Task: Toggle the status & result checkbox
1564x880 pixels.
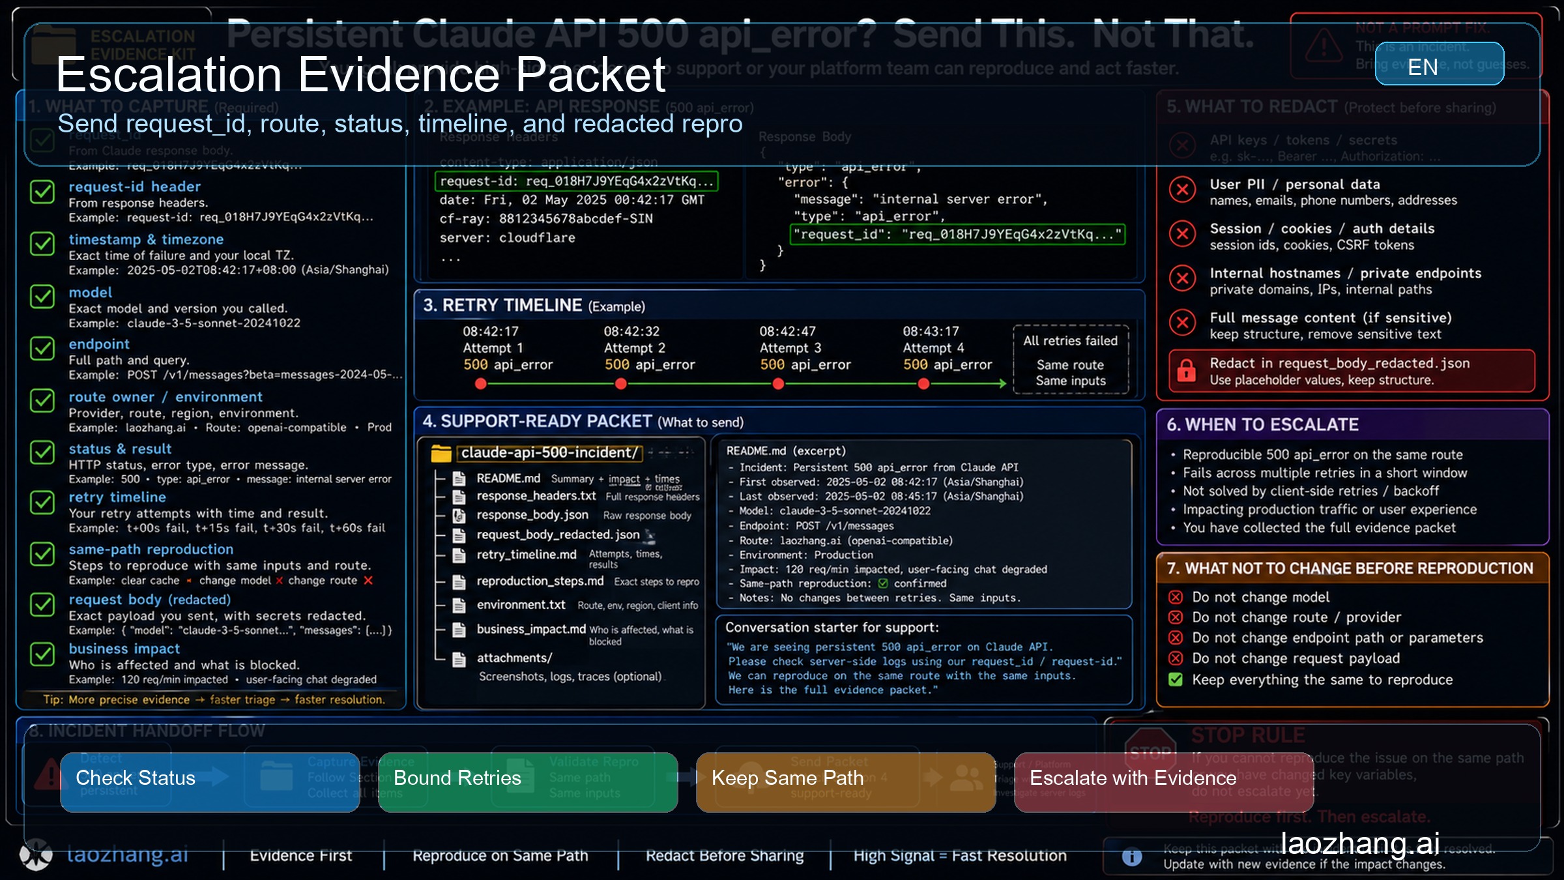Action: 42,452
